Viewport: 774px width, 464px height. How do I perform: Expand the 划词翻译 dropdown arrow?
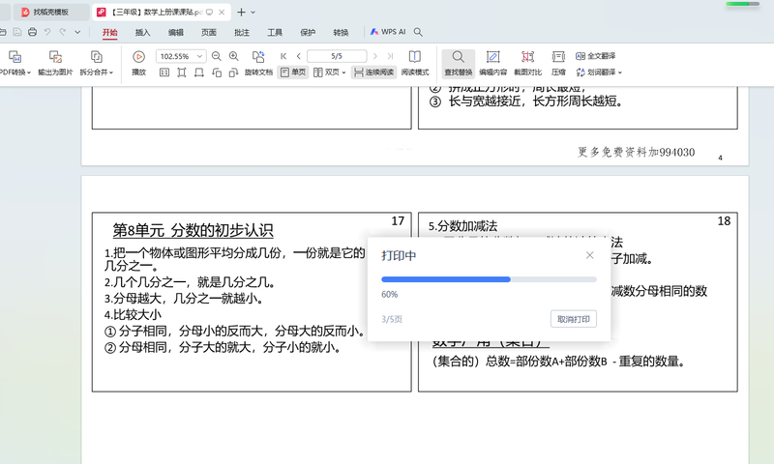click(619, 72)
